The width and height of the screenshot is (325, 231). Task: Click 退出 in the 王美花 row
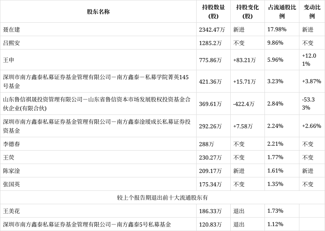(x=239, y=211)
